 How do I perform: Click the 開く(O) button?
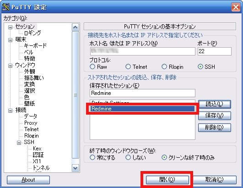coord(167,180)
